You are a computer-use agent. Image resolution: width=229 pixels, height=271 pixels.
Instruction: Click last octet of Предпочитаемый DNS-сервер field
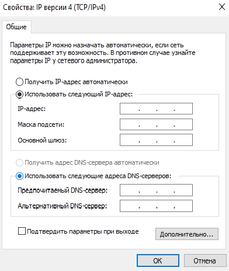point(183,190)
